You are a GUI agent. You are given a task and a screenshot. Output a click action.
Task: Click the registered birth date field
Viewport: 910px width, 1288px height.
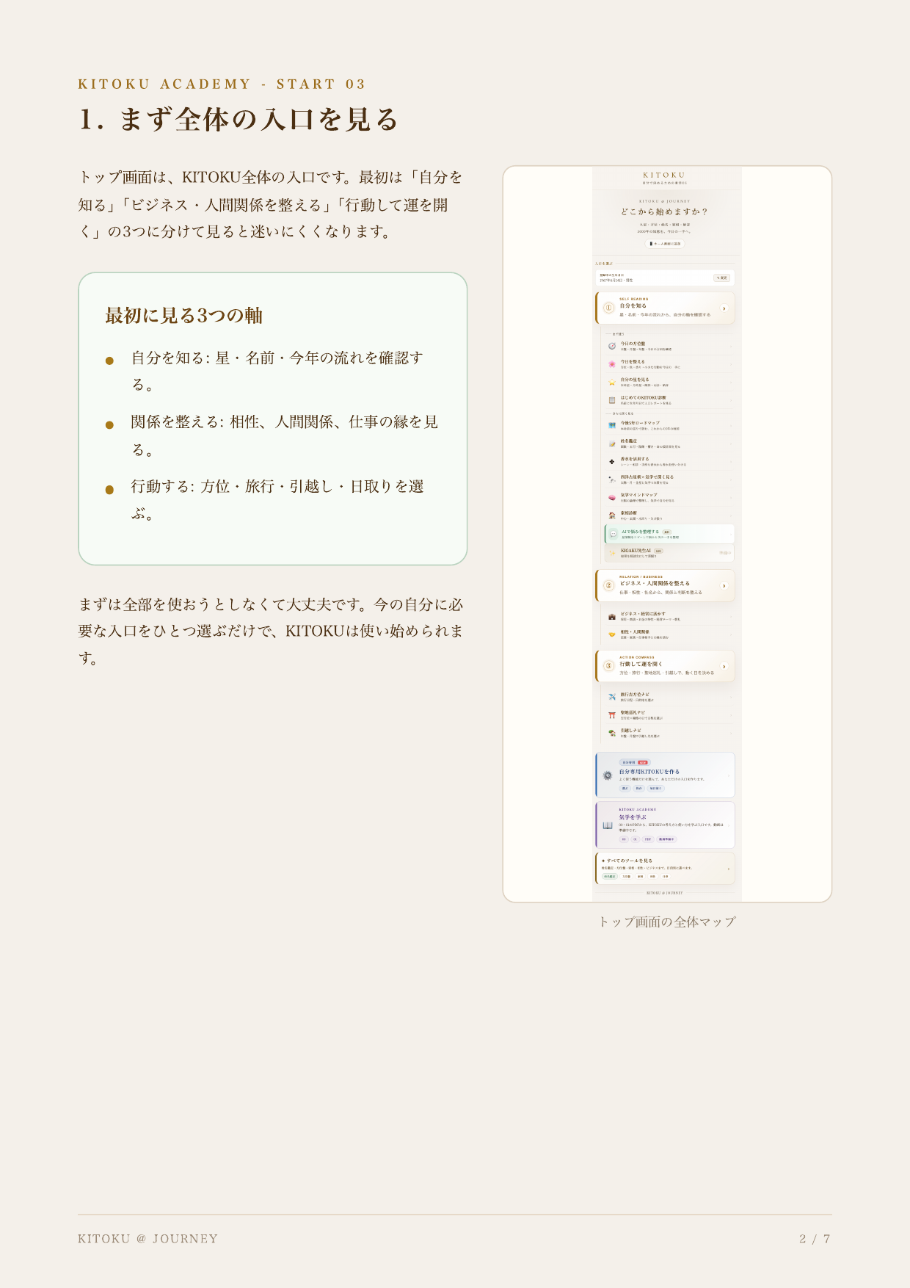pyautogui.click(x=665, y=278)
